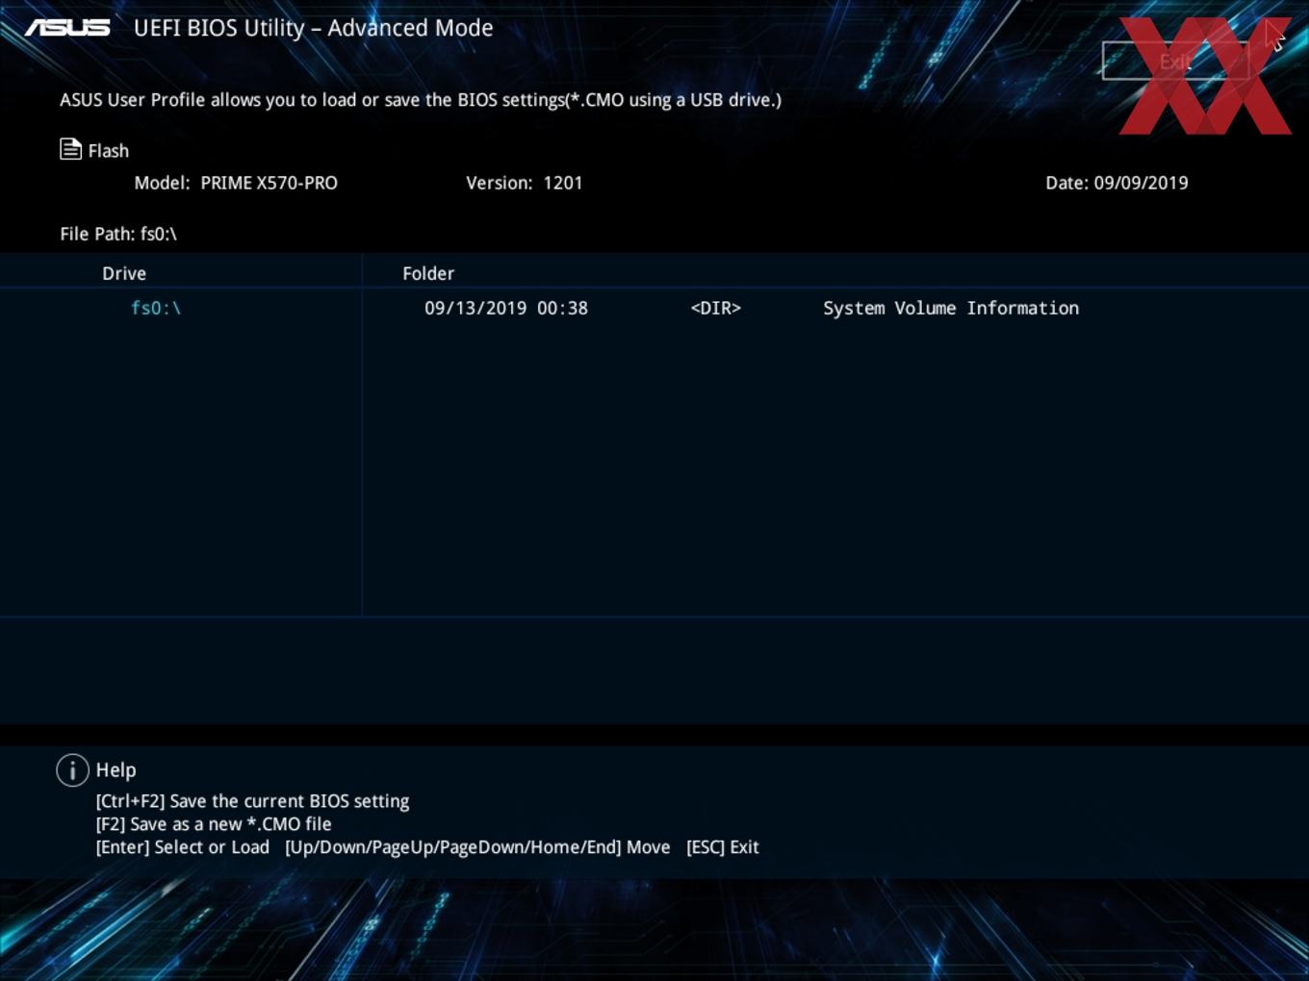
Task: Click the 09/13/2019 00:38 timestamp
Action: point(506,308)
